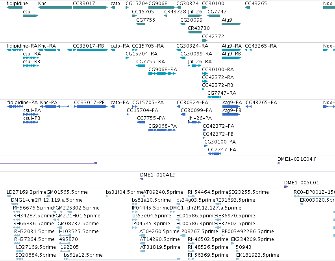The image size is (335, 261).
Task: Click the fidipidine-PA protein label
Action: 22,103
